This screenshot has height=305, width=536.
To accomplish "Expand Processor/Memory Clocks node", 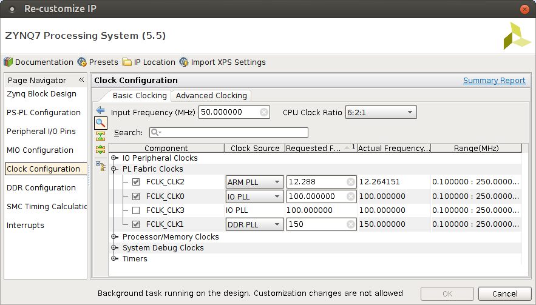I will (114, 236).
